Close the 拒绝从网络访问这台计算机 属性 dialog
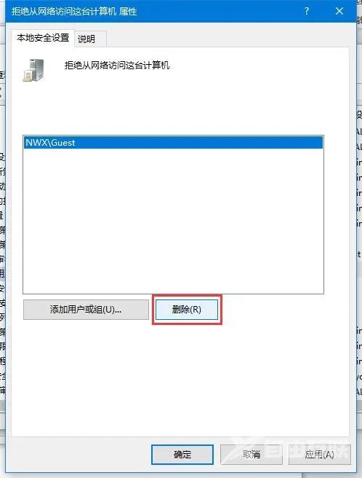The height and width of the screenshot is (478, 362). 339,11
